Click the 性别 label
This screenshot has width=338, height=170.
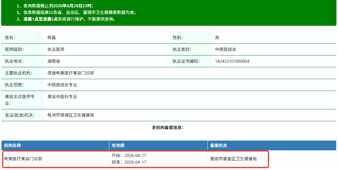pos(178,38)
